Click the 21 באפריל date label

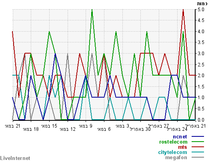[196, 126]
